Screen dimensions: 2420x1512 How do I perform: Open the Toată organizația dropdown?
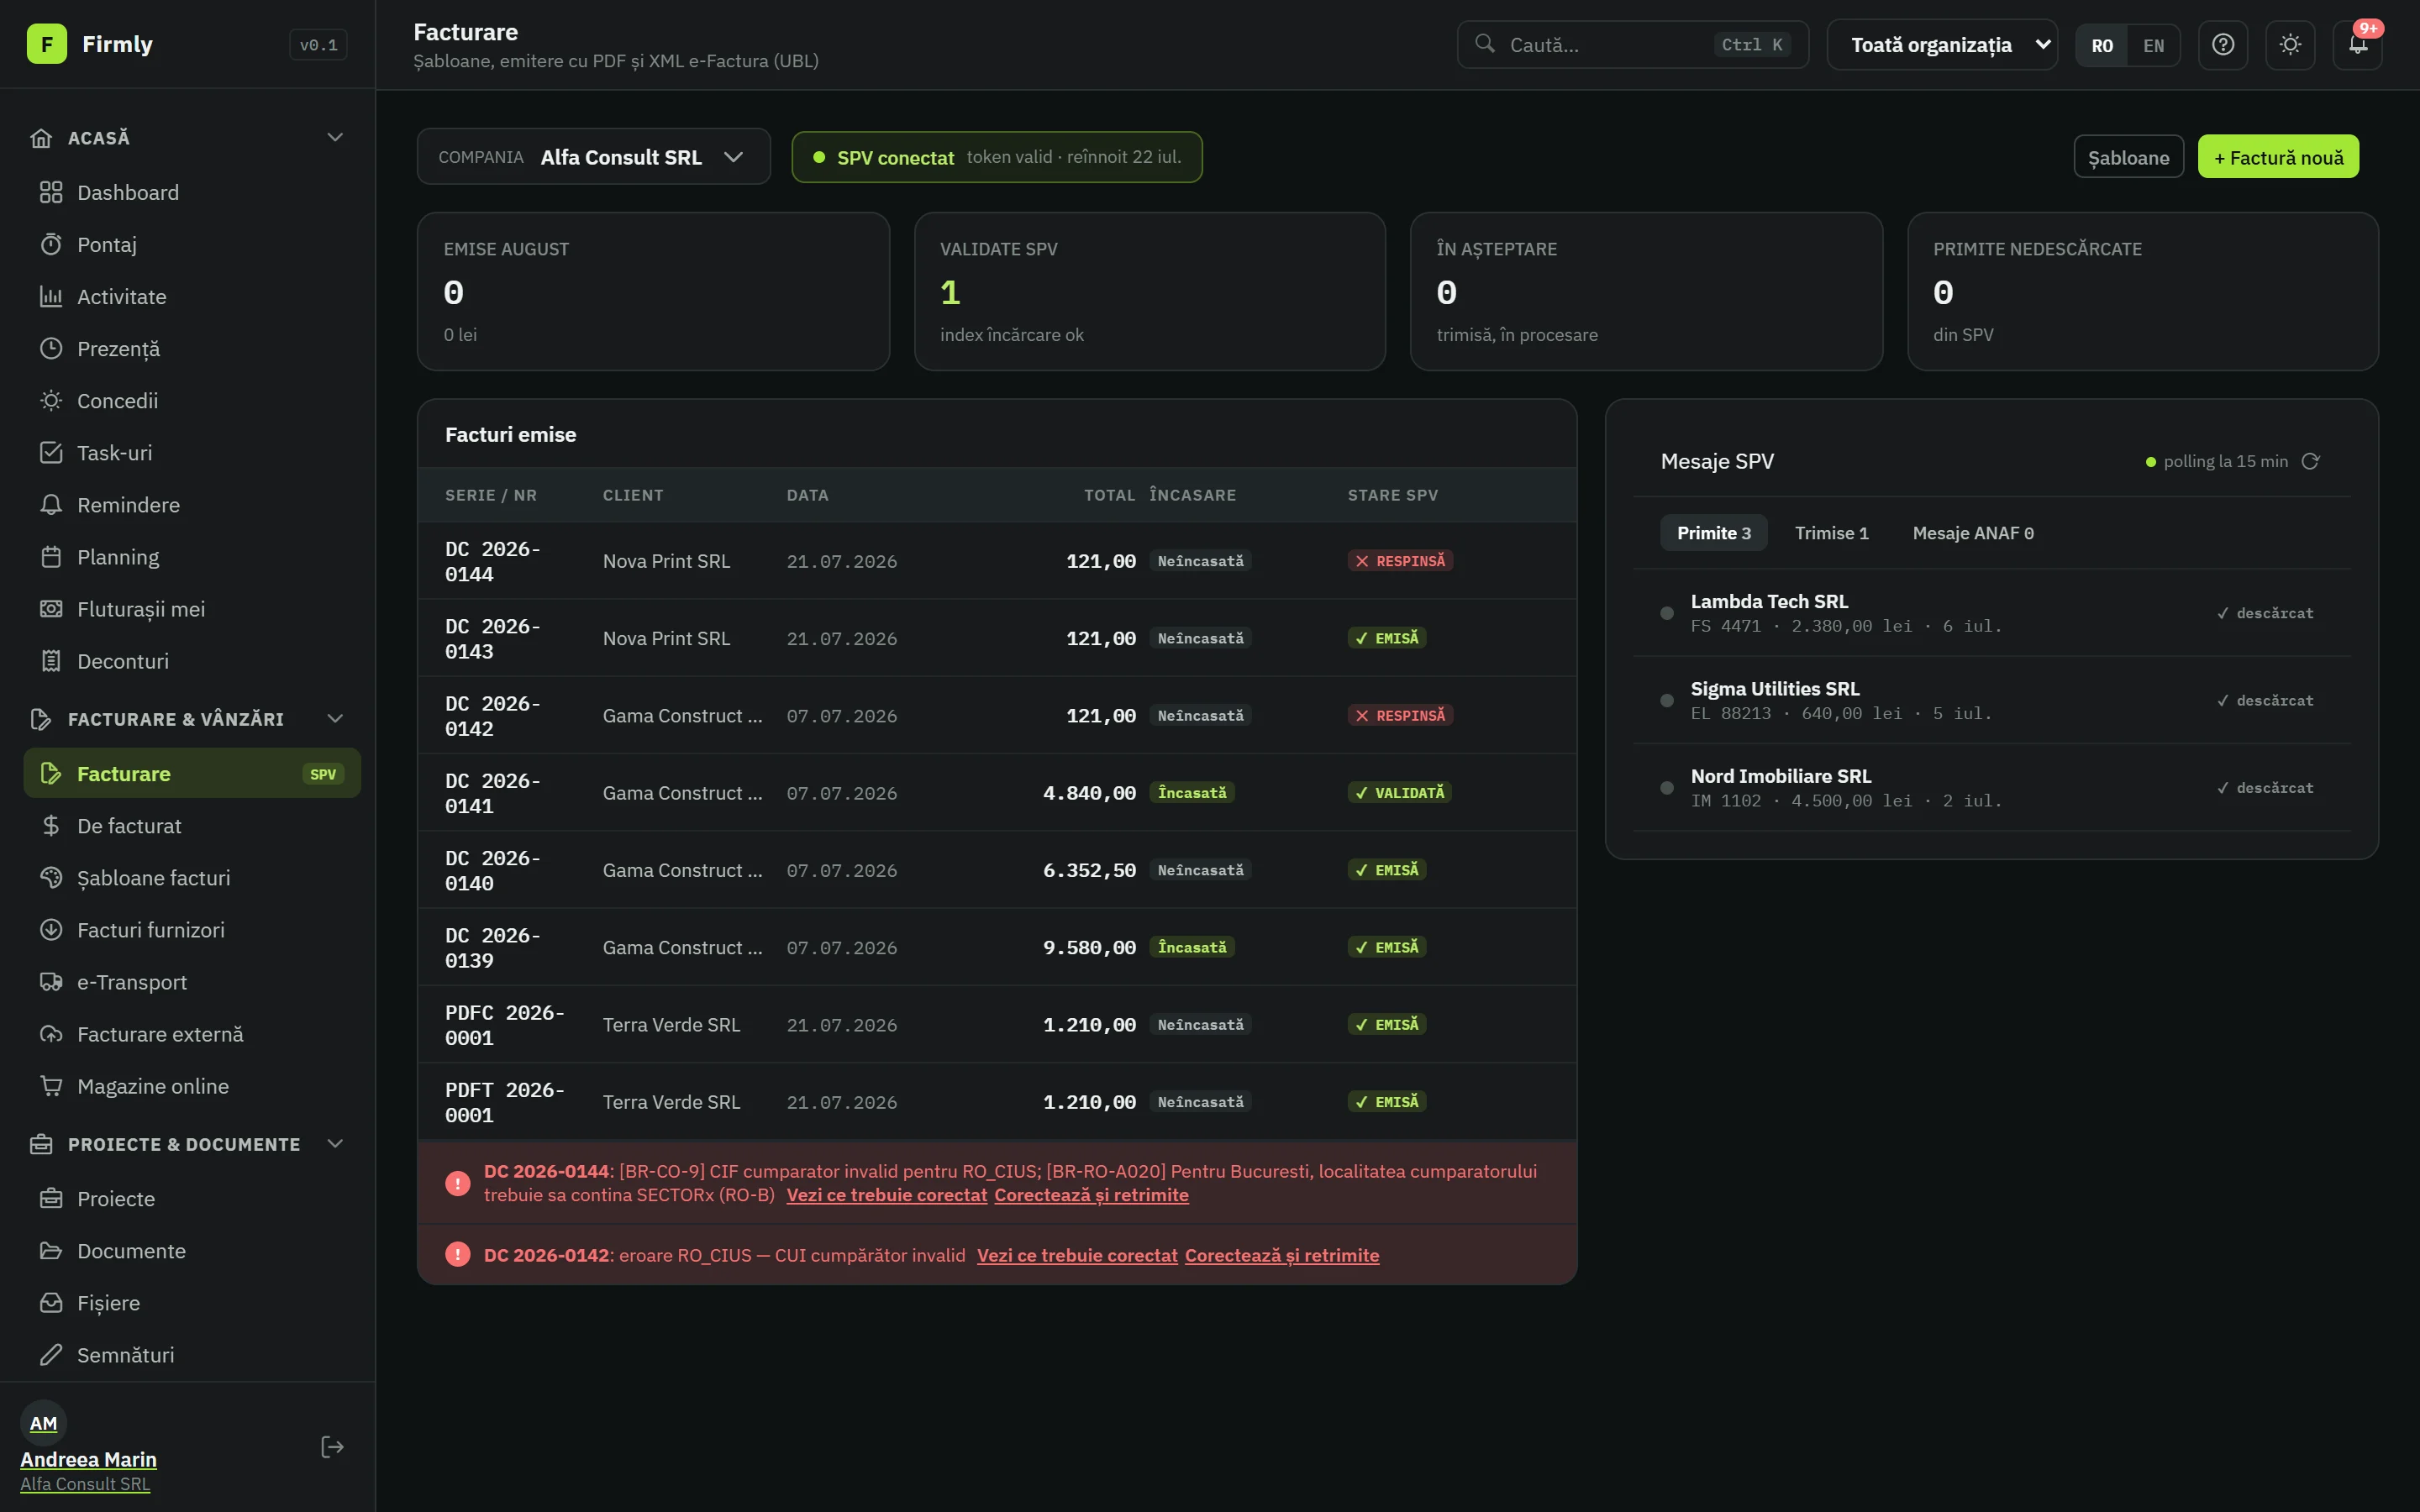[1941, 45]
